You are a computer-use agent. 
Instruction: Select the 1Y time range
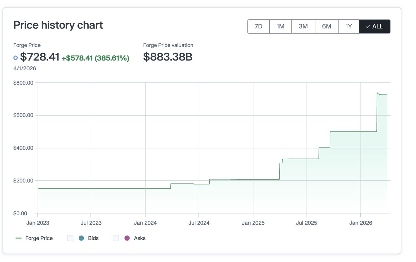[x=349, y=27]
